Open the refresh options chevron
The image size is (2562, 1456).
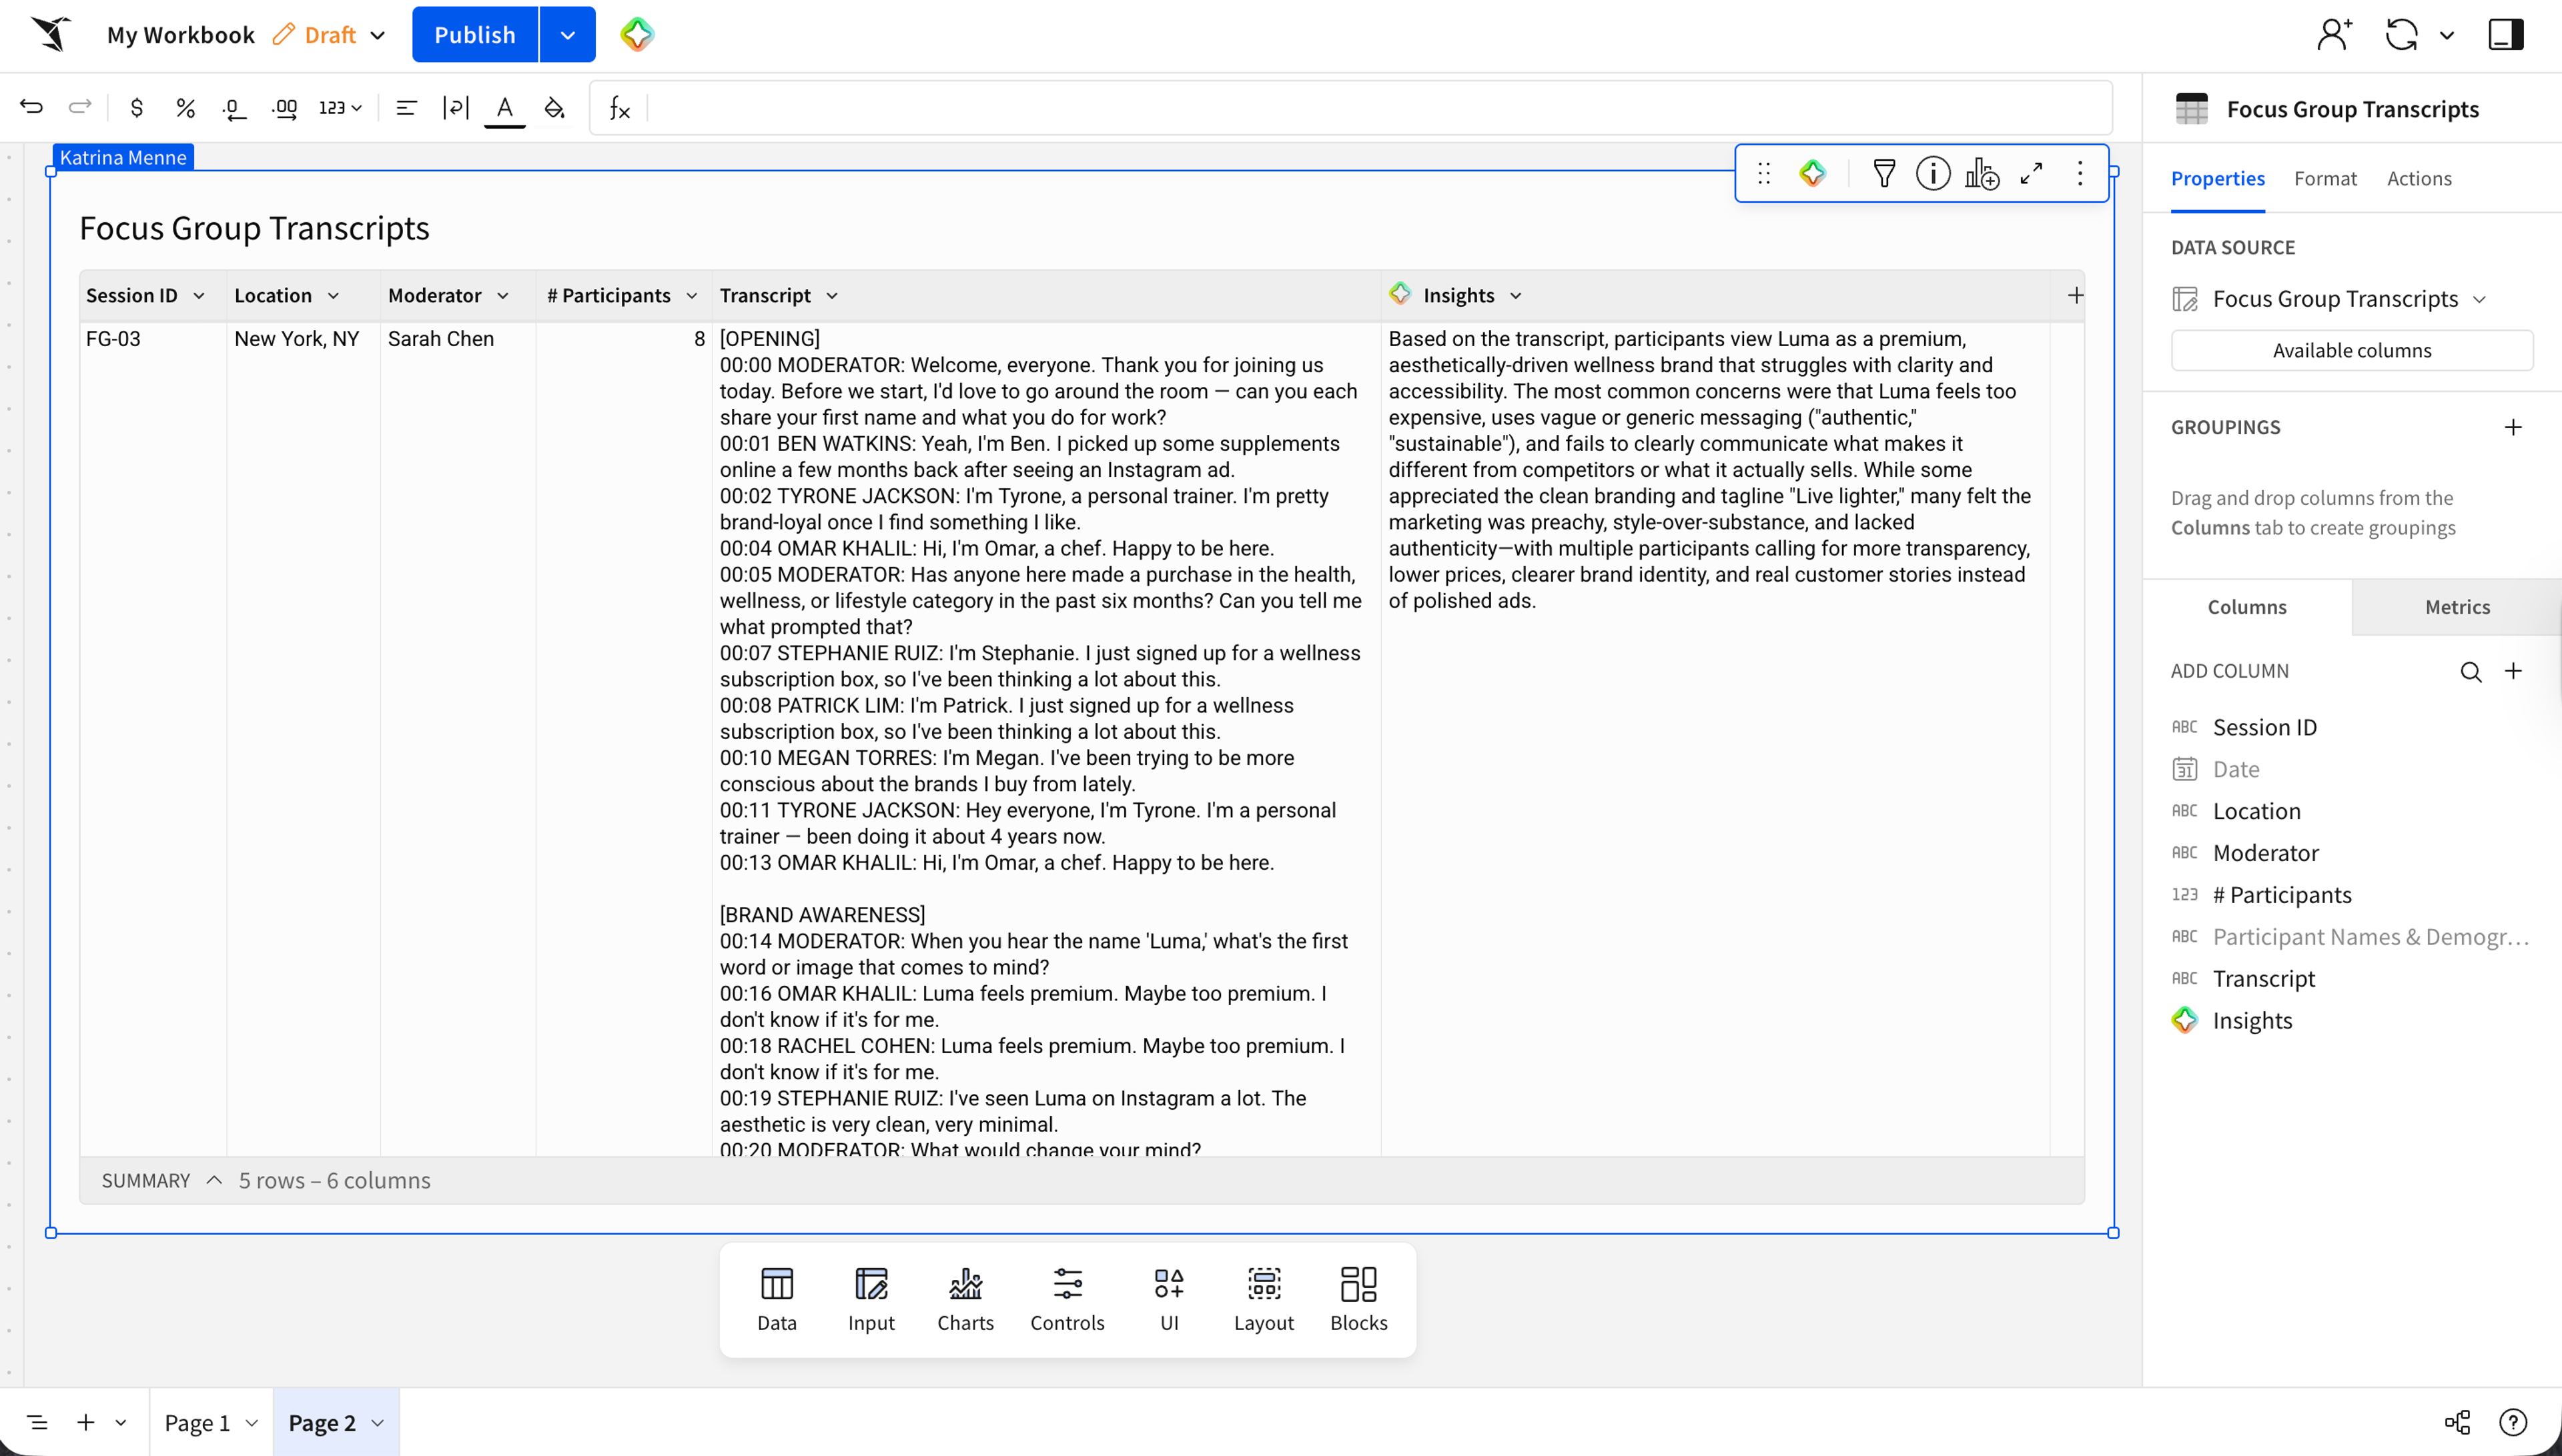pyautogui.click(x=2447, y=35)
